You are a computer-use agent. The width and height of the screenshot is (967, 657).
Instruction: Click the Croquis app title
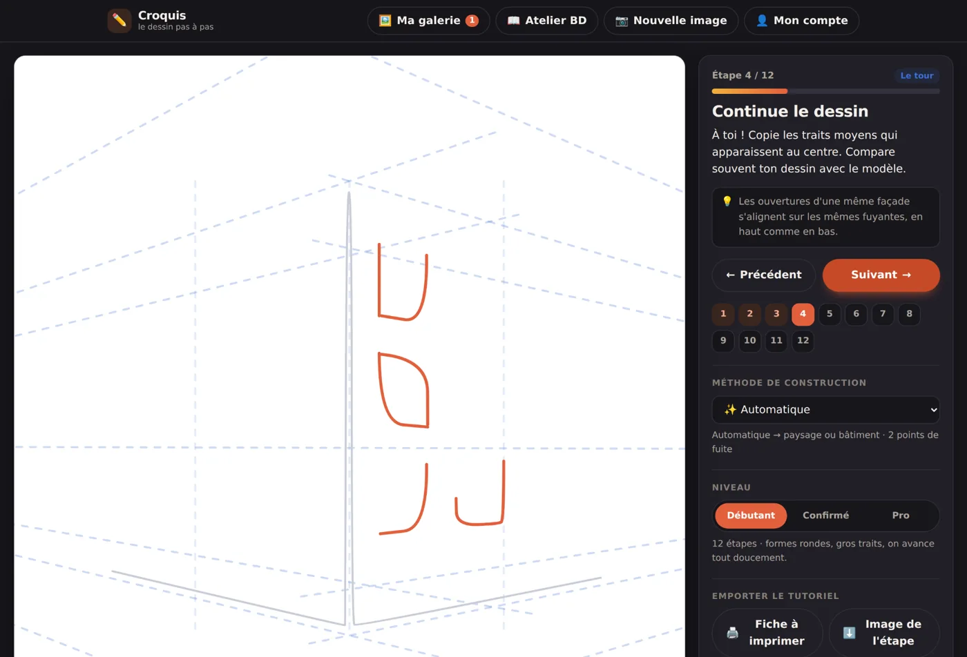(162, 15)
